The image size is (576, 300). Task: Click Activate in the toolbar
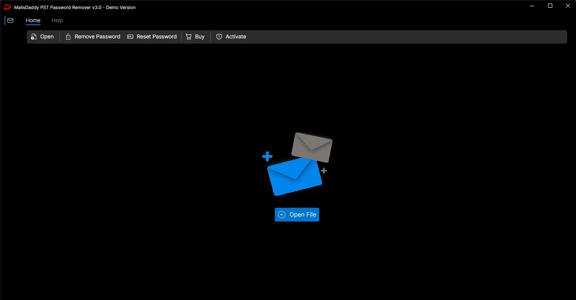click(x=236, y=37)
